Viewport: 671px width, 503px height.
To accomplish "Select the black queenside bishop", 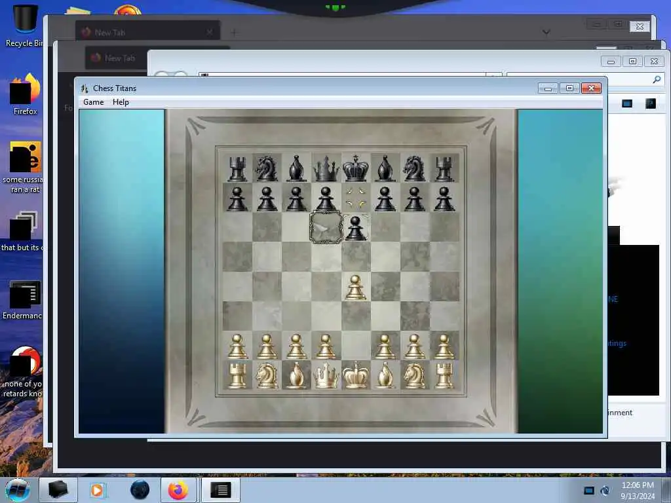I will (297, 168).
